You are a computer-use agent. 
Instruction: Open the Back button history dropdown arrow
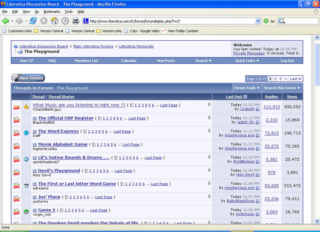click(x=12, y=21)
